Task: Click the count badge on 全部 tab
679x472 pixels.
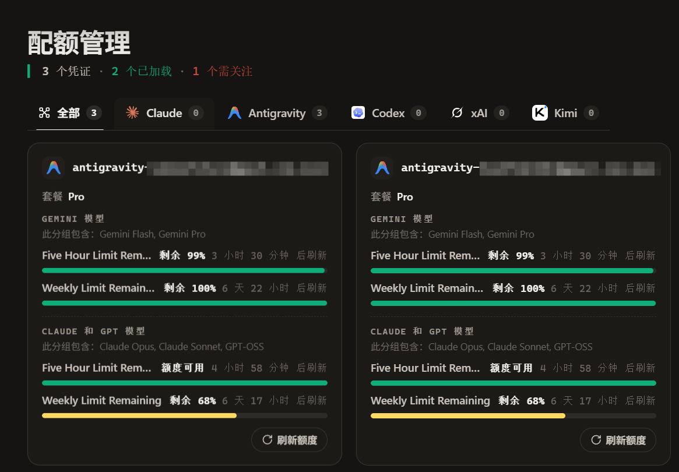Action: coord(94,113)
